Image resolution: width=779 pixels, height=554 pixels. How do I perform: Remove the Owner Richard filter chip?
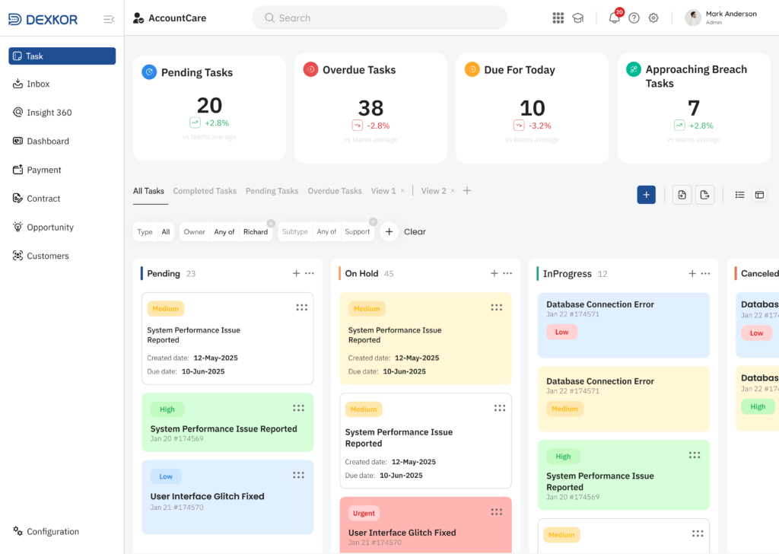(271, 223)
